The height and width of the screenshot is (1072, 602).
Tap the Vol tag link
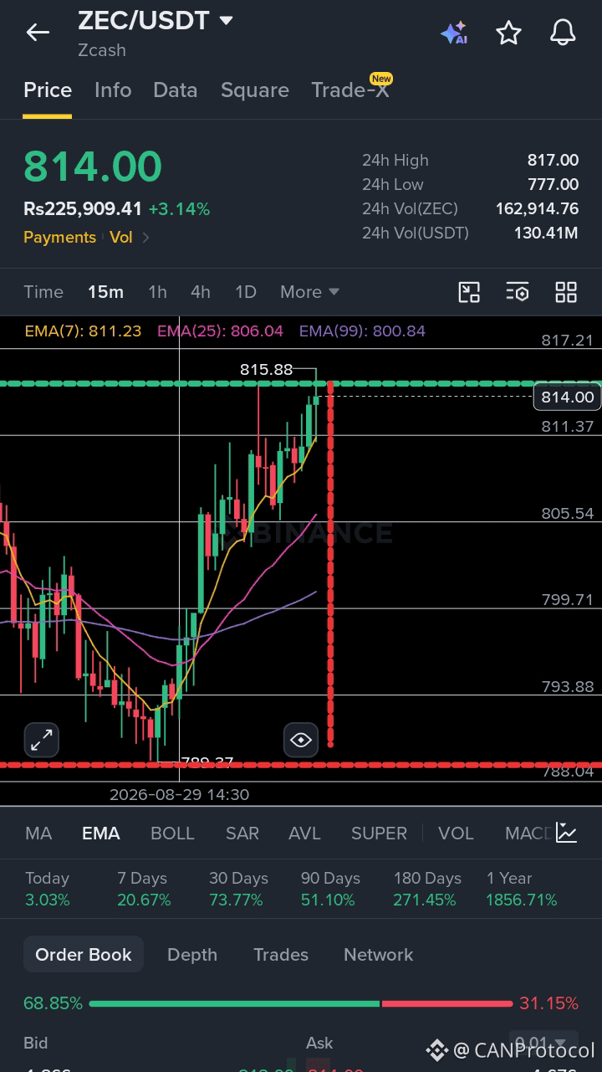(121, 238)
